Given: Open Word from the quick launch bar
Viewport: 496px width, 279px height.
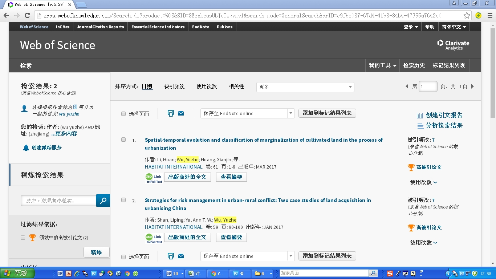Looking at the screenshot, I should point(60,274).
